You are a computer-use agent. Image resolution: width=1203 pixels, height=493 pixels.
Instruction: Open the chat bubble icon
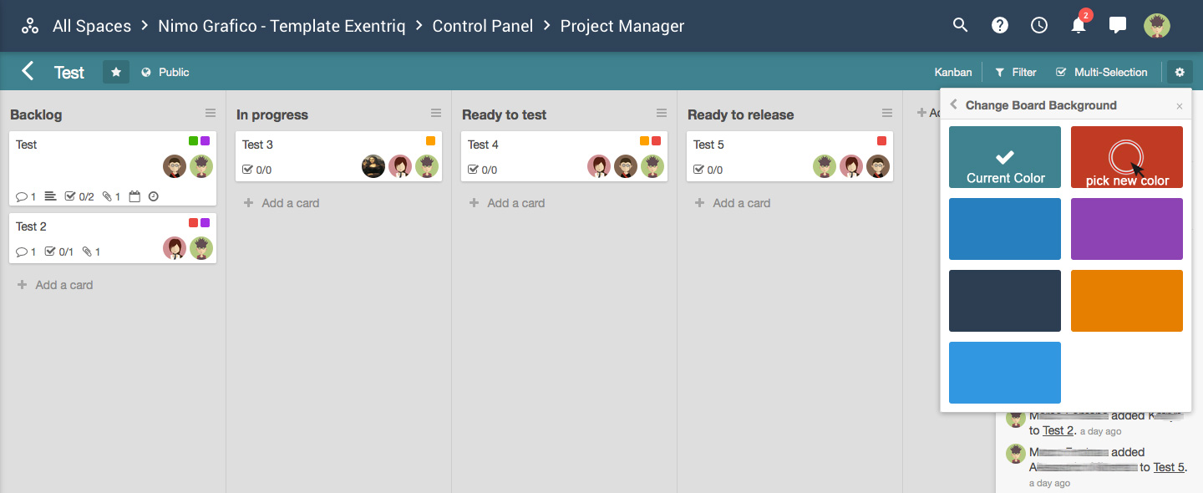pos(1118,25)
